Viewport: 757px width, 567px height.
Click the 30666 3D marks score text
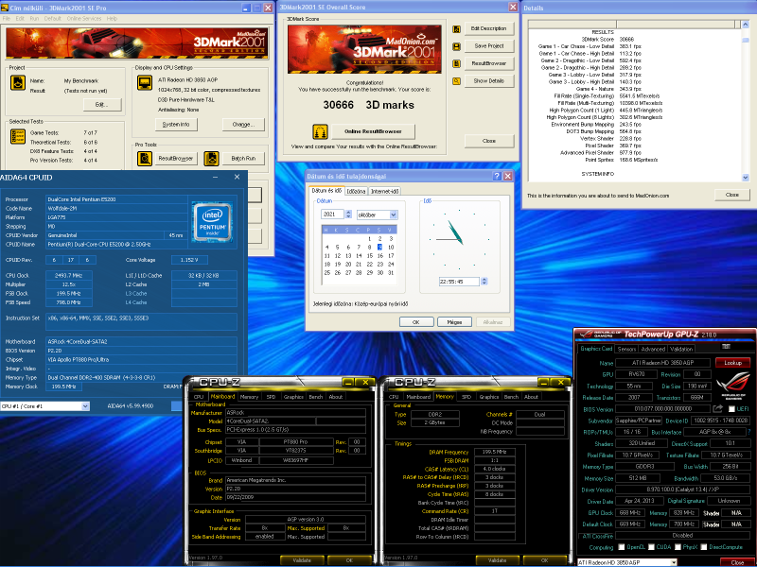369,105
